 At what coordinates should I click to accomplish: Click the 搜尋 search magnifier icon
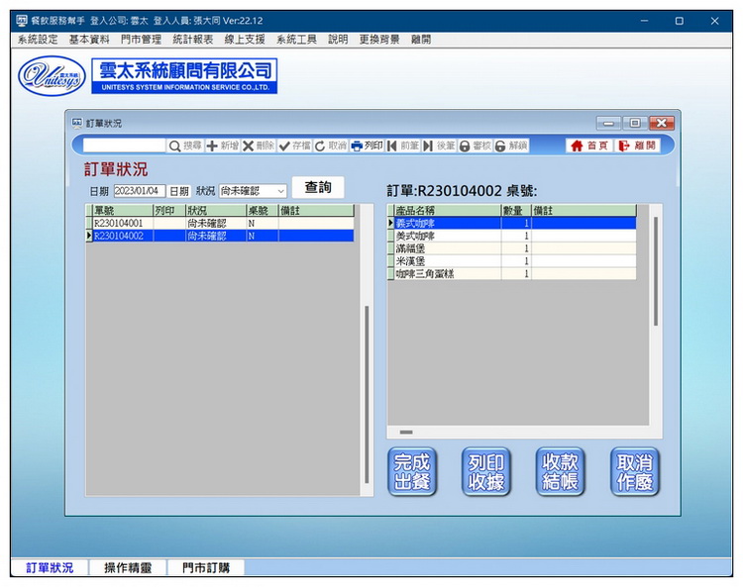click(x=175, y=146)
